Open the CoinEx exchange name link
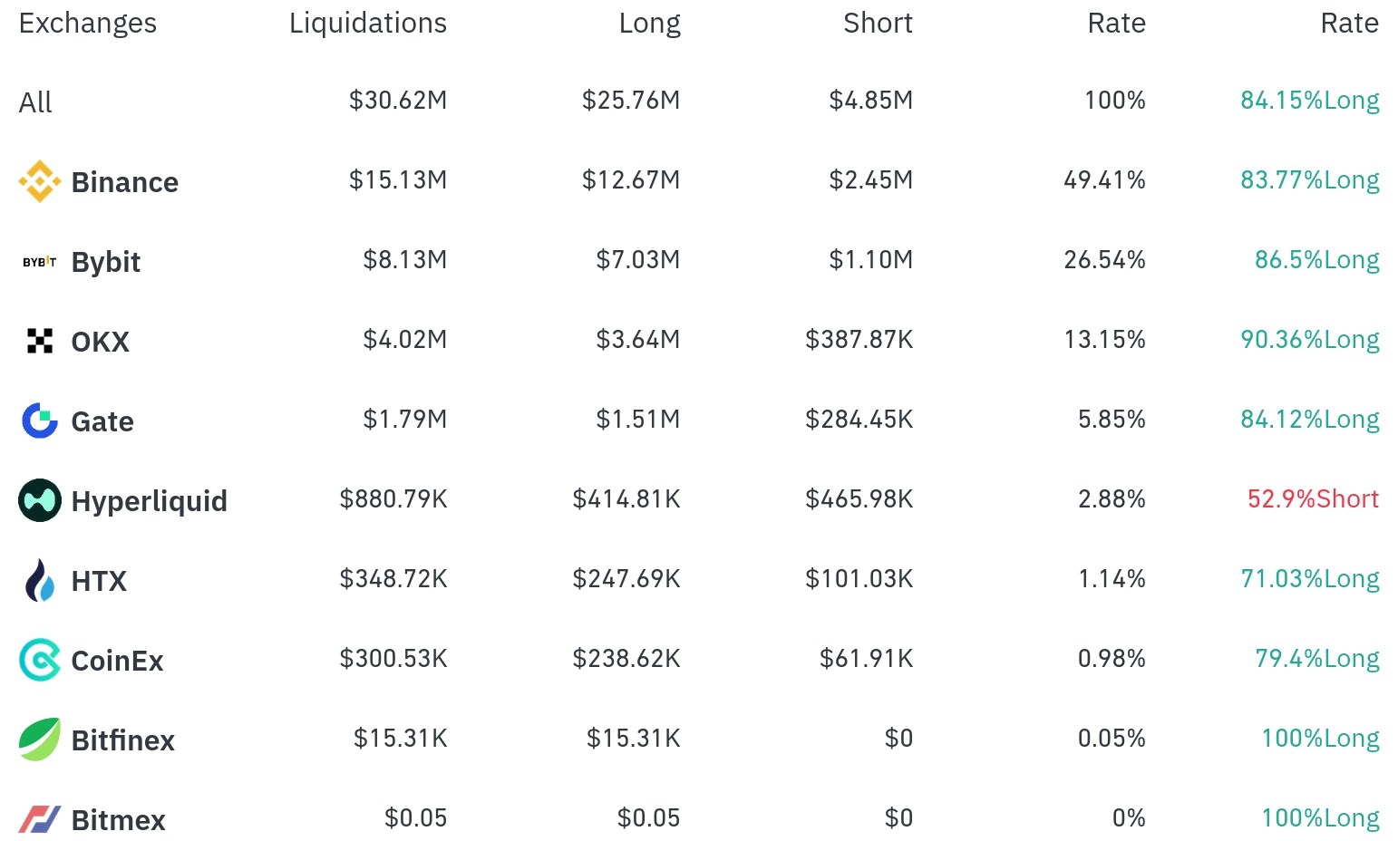The width and height of the screenshot is (1398, 841). coord(118,661)
